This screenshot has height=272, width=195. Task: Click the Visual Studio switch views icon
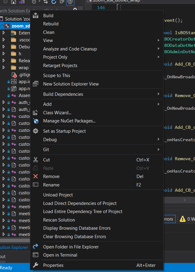pyautogui.click(x=22, y=2)
